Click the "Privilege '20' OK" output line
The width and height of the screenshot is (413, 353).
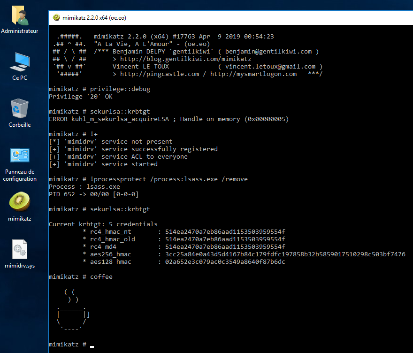[81, 97]
